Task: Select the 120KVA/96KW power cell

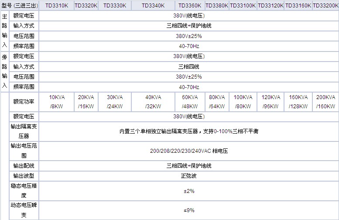Action: coord(270,102)
